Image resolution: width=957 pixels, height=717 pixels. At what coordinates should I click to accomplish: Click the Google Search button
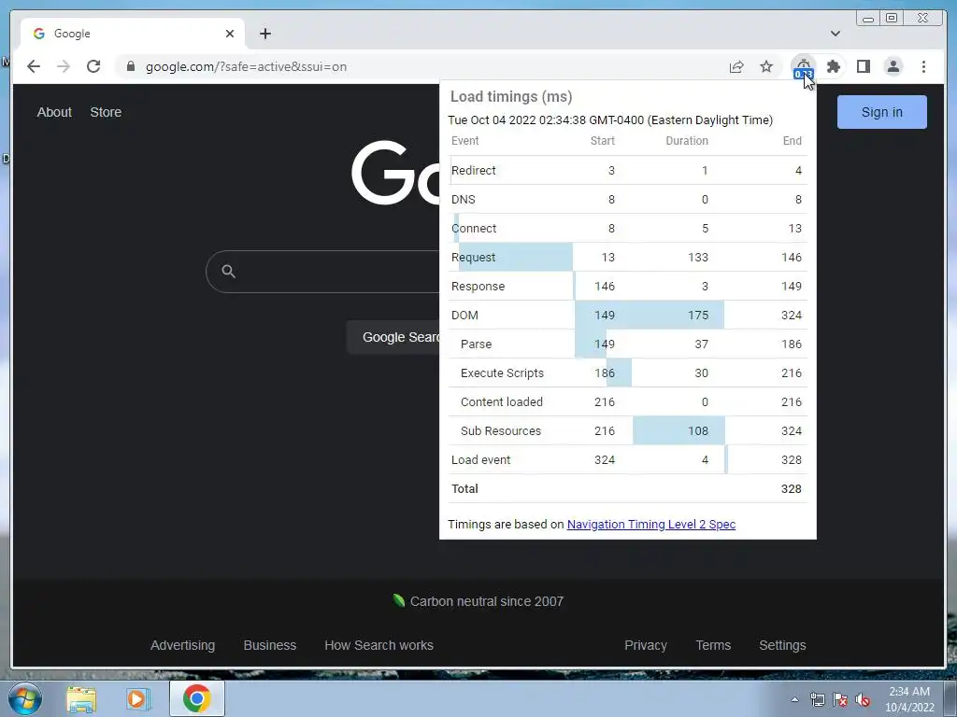click(393, 337)
